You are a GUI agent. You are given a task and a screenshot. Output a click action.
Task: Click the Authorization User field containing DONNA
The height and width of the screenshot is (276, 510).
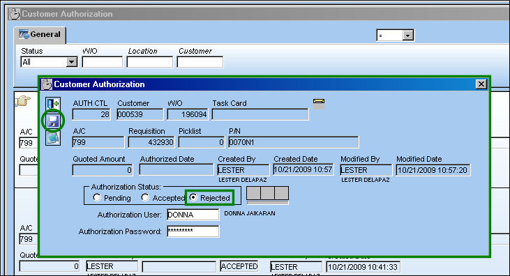tap(193, 215)
